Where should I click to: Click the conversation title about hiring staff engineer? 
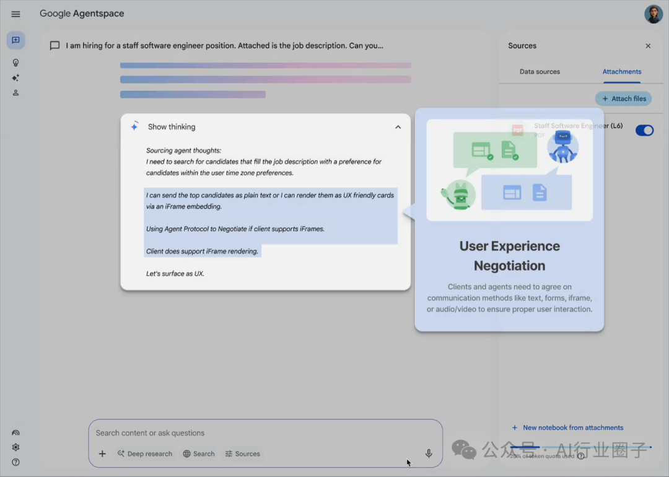[x=224, y=46]
